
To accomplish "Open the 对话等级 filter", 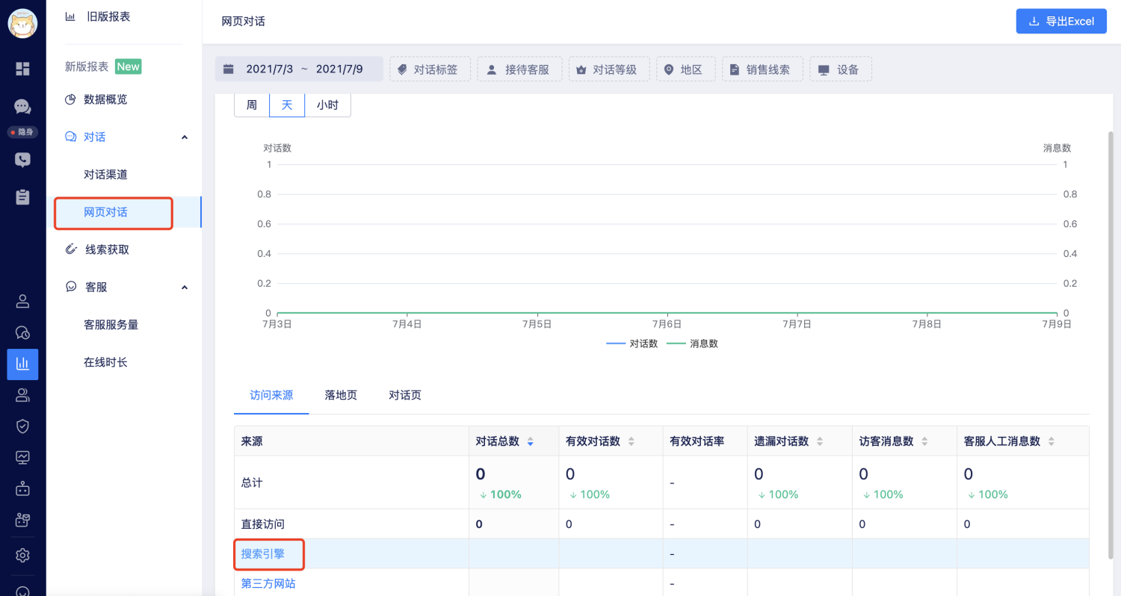I will (x=608, y=69).
